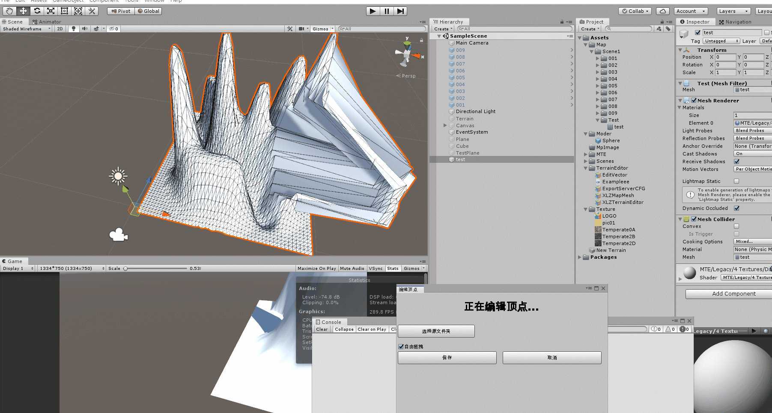772x413 pixels.
Task: Click the Add Component button
Action: click(x=733, y=294)
